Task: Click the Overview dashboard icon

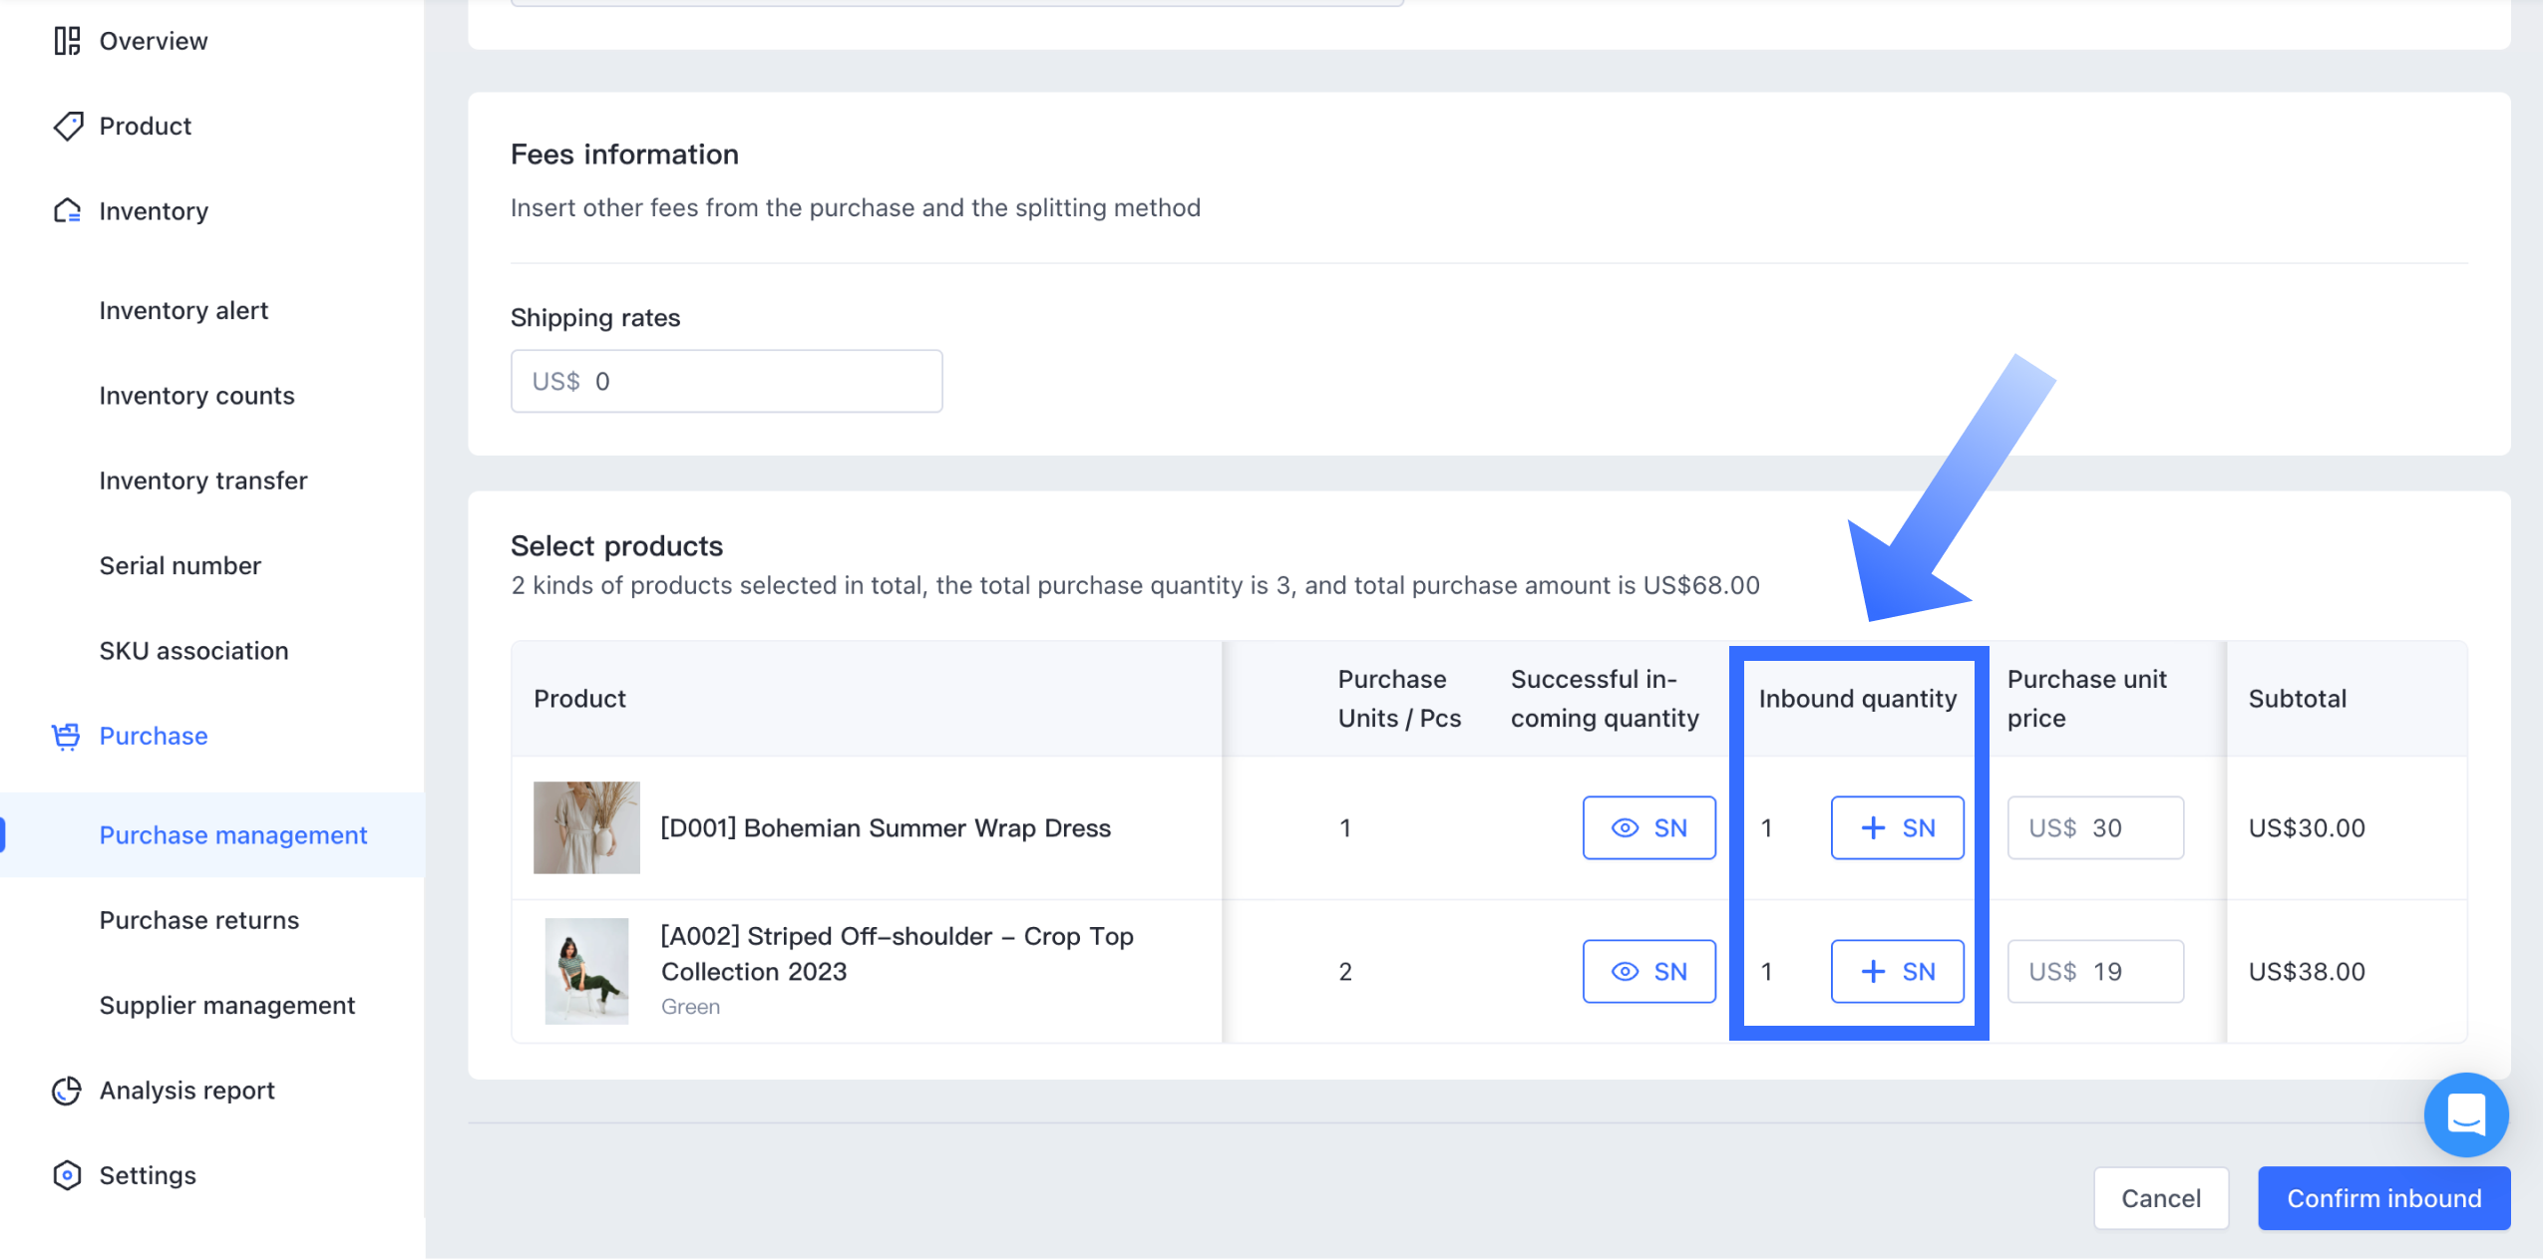Action: [67, 41]
